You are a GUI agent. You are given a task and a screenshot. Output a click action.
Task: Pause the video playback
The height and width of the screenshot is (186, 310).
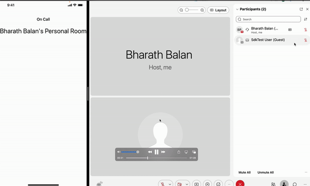[157, 152]
